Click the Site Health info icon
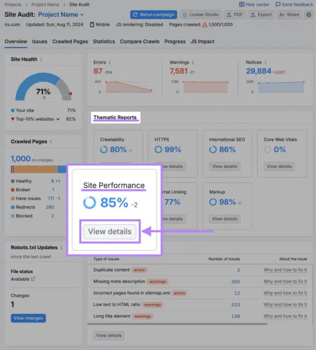316x350 pixels. pyautogui.click(x=41, y=60)
